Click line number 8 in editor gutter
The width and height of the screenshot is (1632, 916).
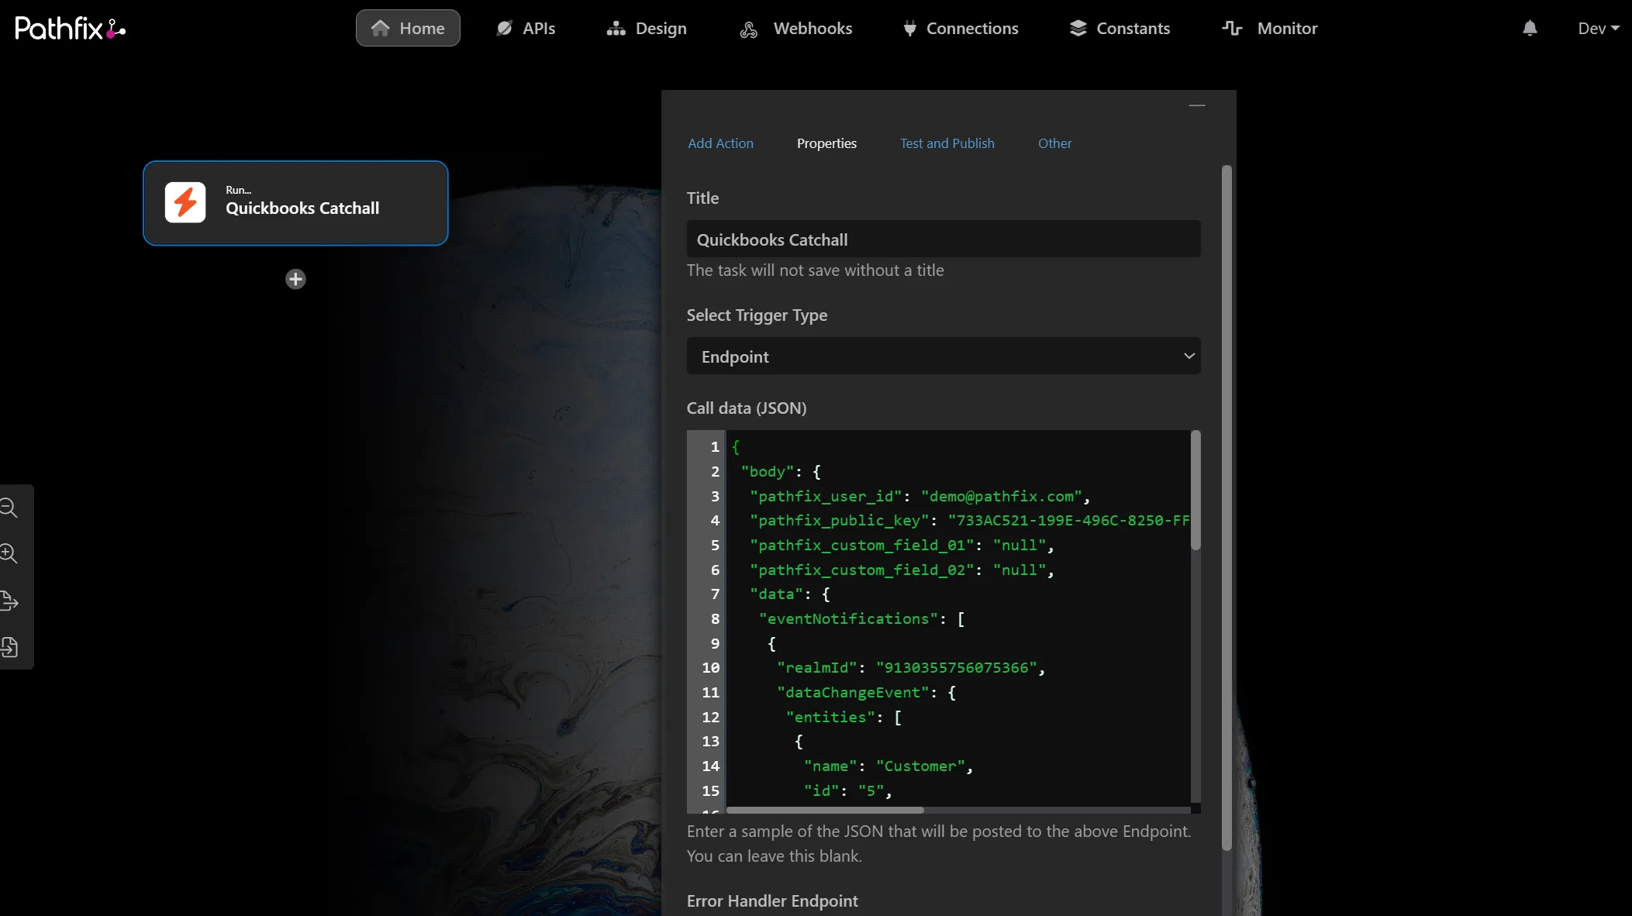pyautogui.click(x=715, y=618)
